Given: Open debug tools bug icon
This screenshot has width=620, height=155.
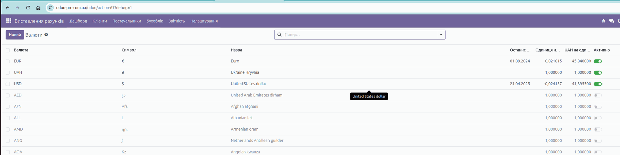Looking at the screenshot, I should pyautogui.click(x=604, y=21).
